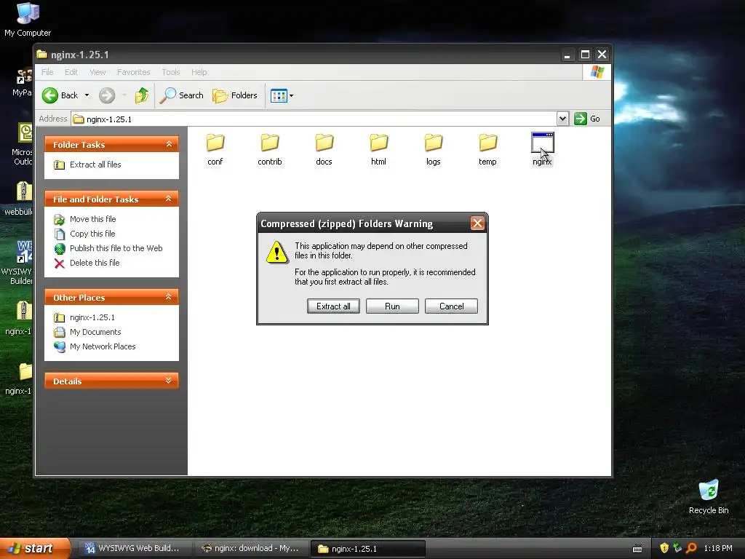745x559 pixels.
Task: Open the Edit menu
Action: [71, 72]
